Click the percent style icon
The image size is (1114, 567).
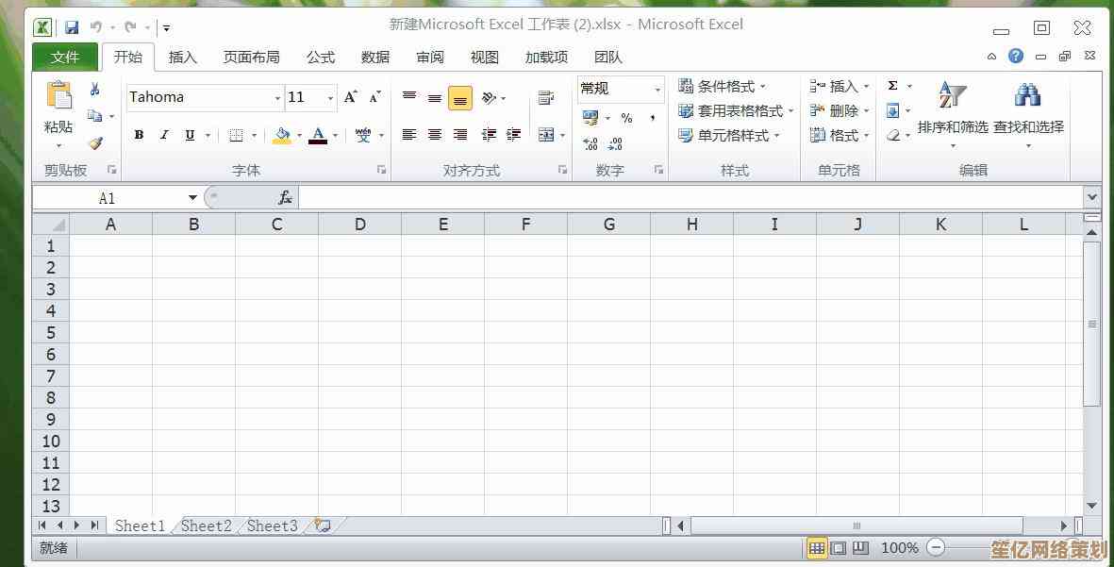[626, 118]
